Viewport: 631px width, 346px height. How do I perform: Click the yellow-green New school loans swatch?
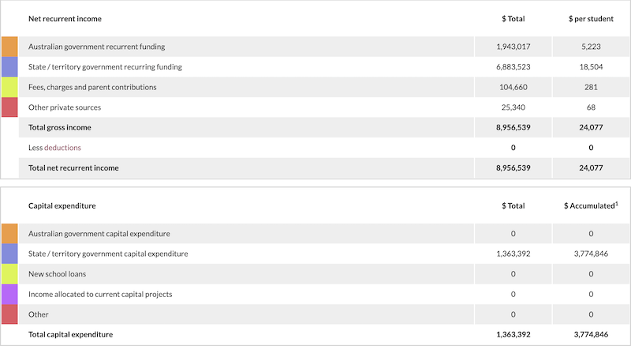pos(9,274)
